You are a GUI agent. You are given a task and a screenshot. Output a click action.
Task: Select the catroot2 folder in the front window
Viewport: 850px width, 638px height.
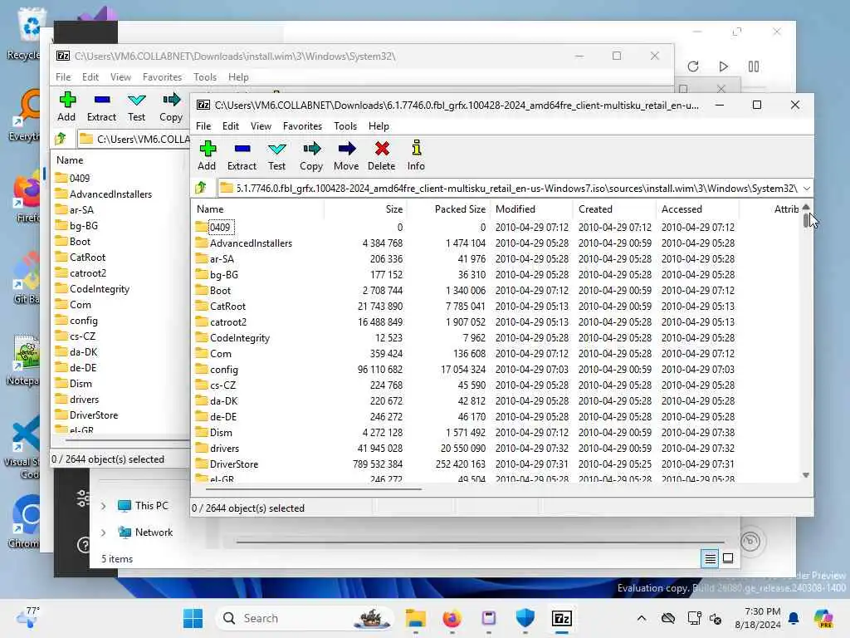(228, 322)
